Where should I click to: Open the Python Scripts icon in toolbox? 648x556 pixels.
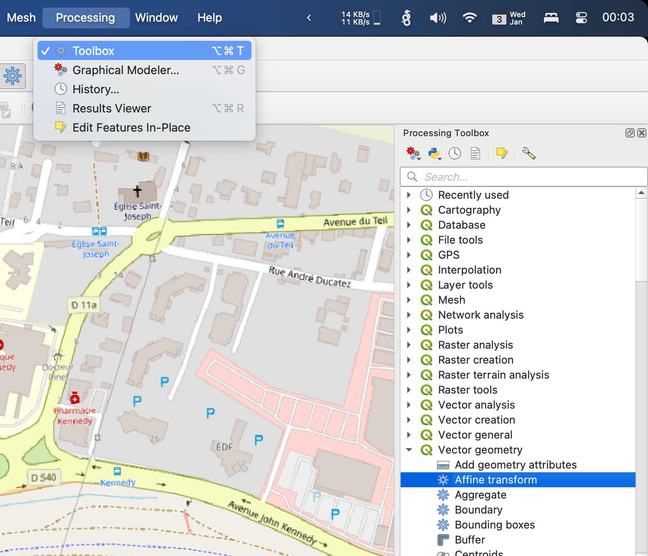click(434, 154)
